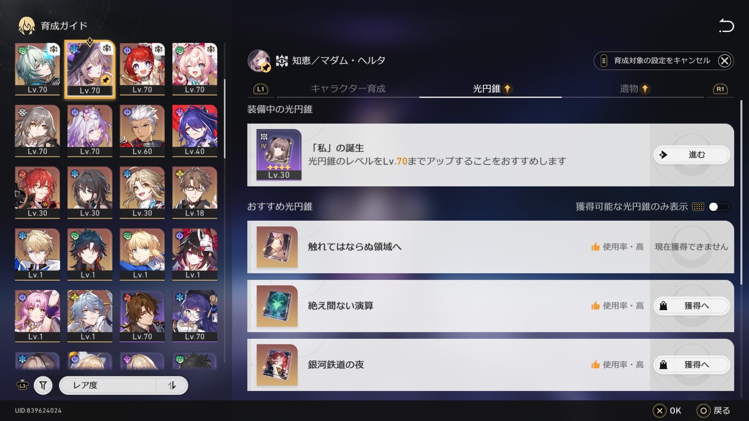This screenshot has width=749, height=421.
Task: Select the 光円錐 tab
Action: [491, 89]
